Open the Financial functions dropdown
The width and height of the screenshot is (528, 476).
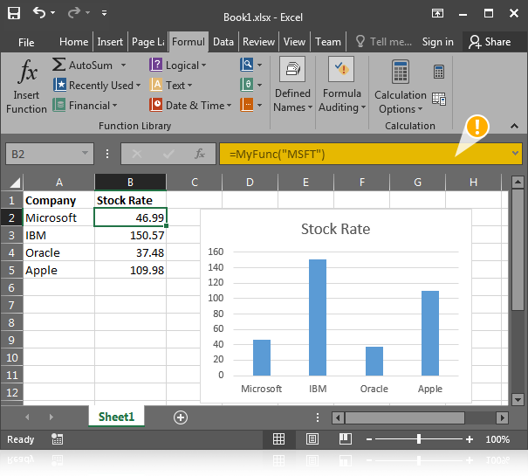[85, 105]
